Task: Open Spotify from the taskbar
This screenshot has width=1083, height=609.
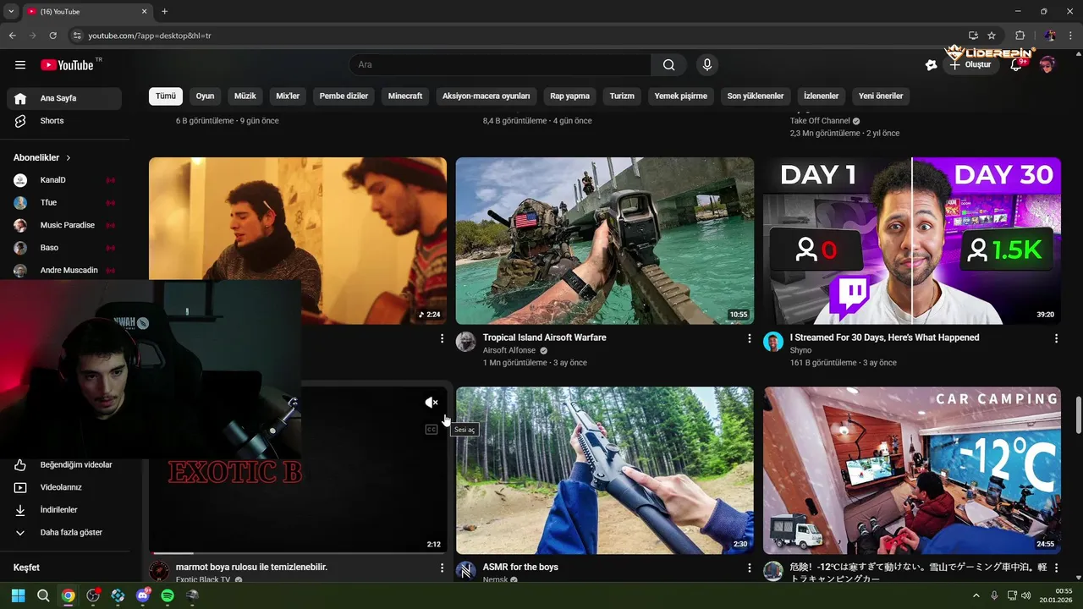Action: 168,595
